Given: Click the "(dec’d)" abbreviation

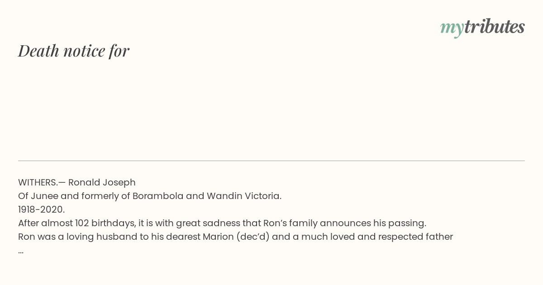Looking at the screenshot, I should tap(252, 237).
